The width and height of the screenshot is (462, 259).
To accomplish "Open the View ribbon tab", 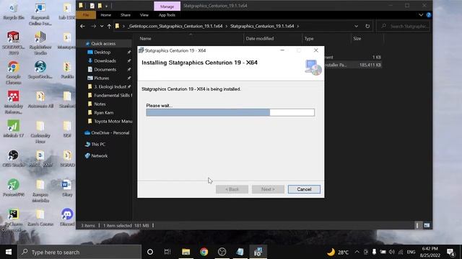I will [144, 15].
